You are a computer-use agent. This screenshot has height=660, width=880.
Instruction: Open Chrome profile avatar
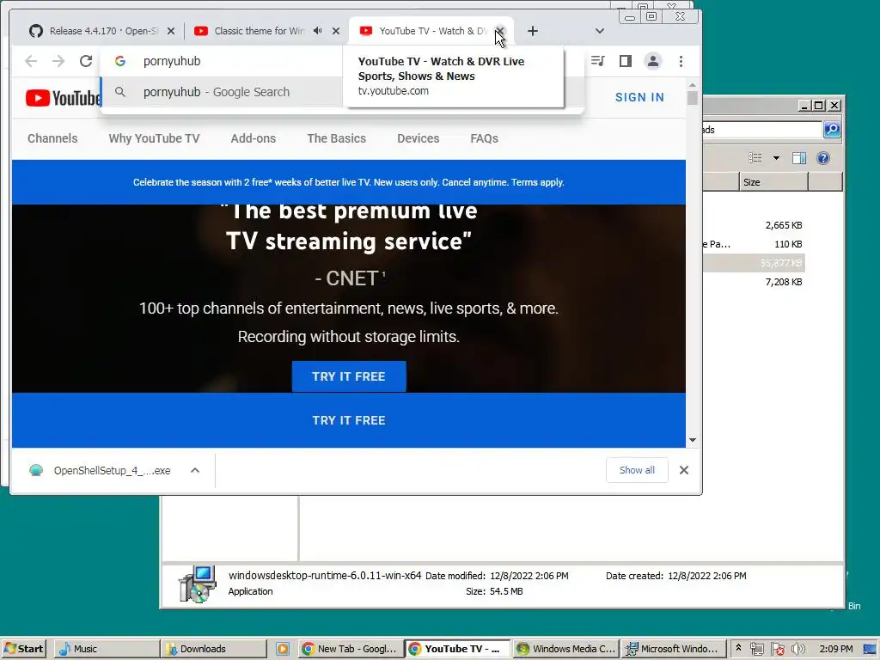pos(653,61)
